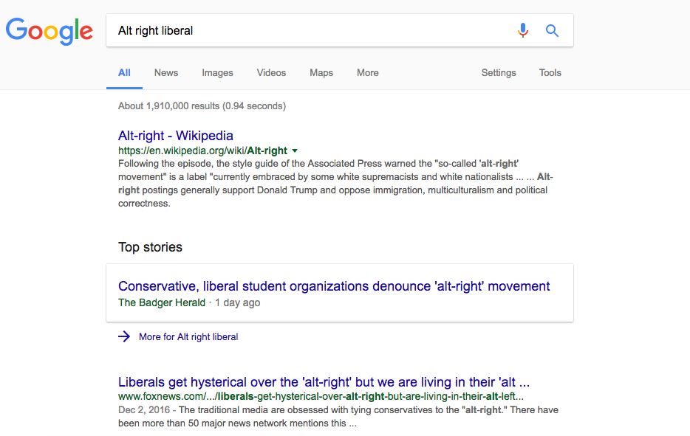
Task: Click 'The Badger Herald' source name
Action: (162, 302)
